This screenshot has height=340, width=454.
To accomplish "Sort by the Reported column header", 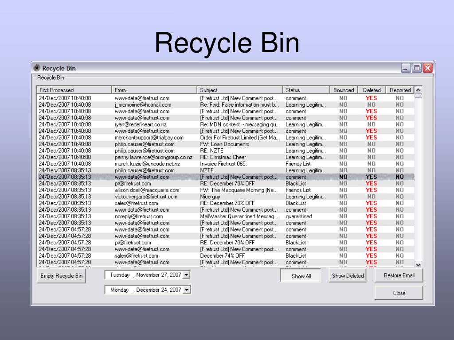I will (x=400, y=90).
